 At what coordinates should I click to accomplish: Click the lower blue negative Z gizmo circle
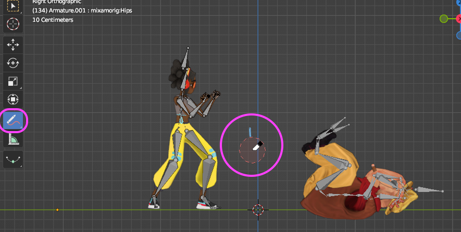458,35
